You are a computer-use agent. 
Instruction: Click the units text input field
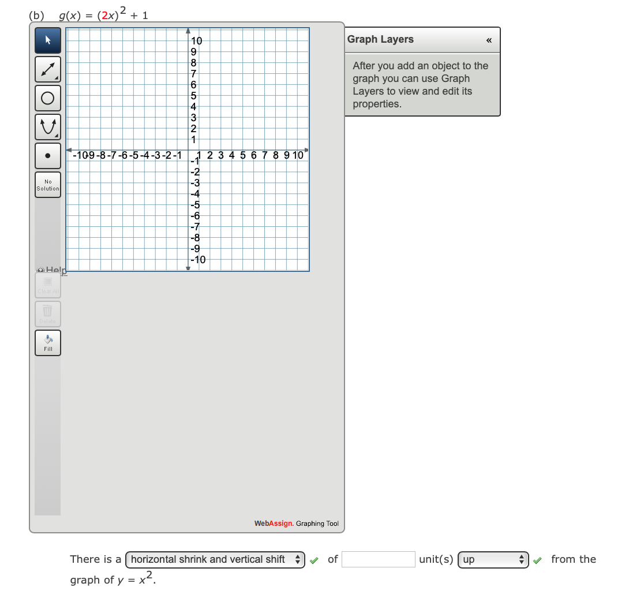(x=379, y=559)
